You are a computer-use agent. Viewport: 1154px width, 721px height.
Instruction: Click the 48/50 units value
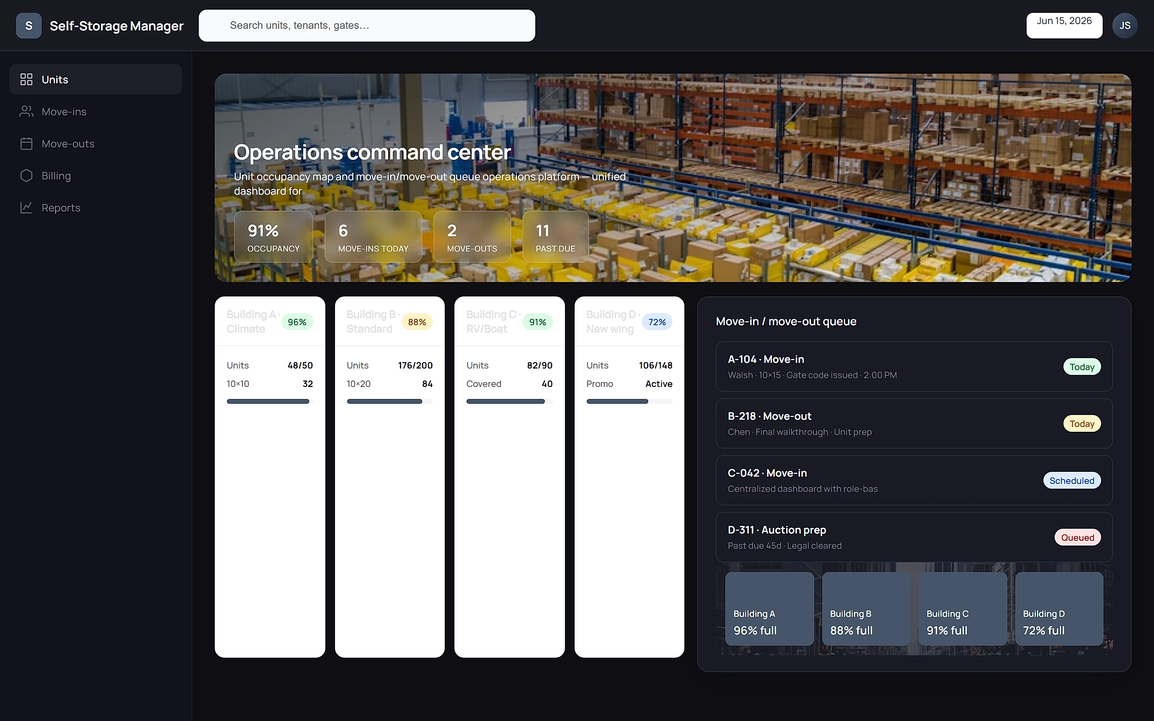click(300, 365)
